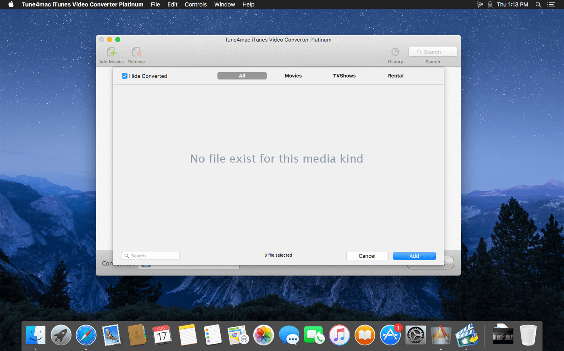The height and width of the screenshot is (351, 564).
Task: Click the Remove toolbar icon
Action: pos(136,52)
